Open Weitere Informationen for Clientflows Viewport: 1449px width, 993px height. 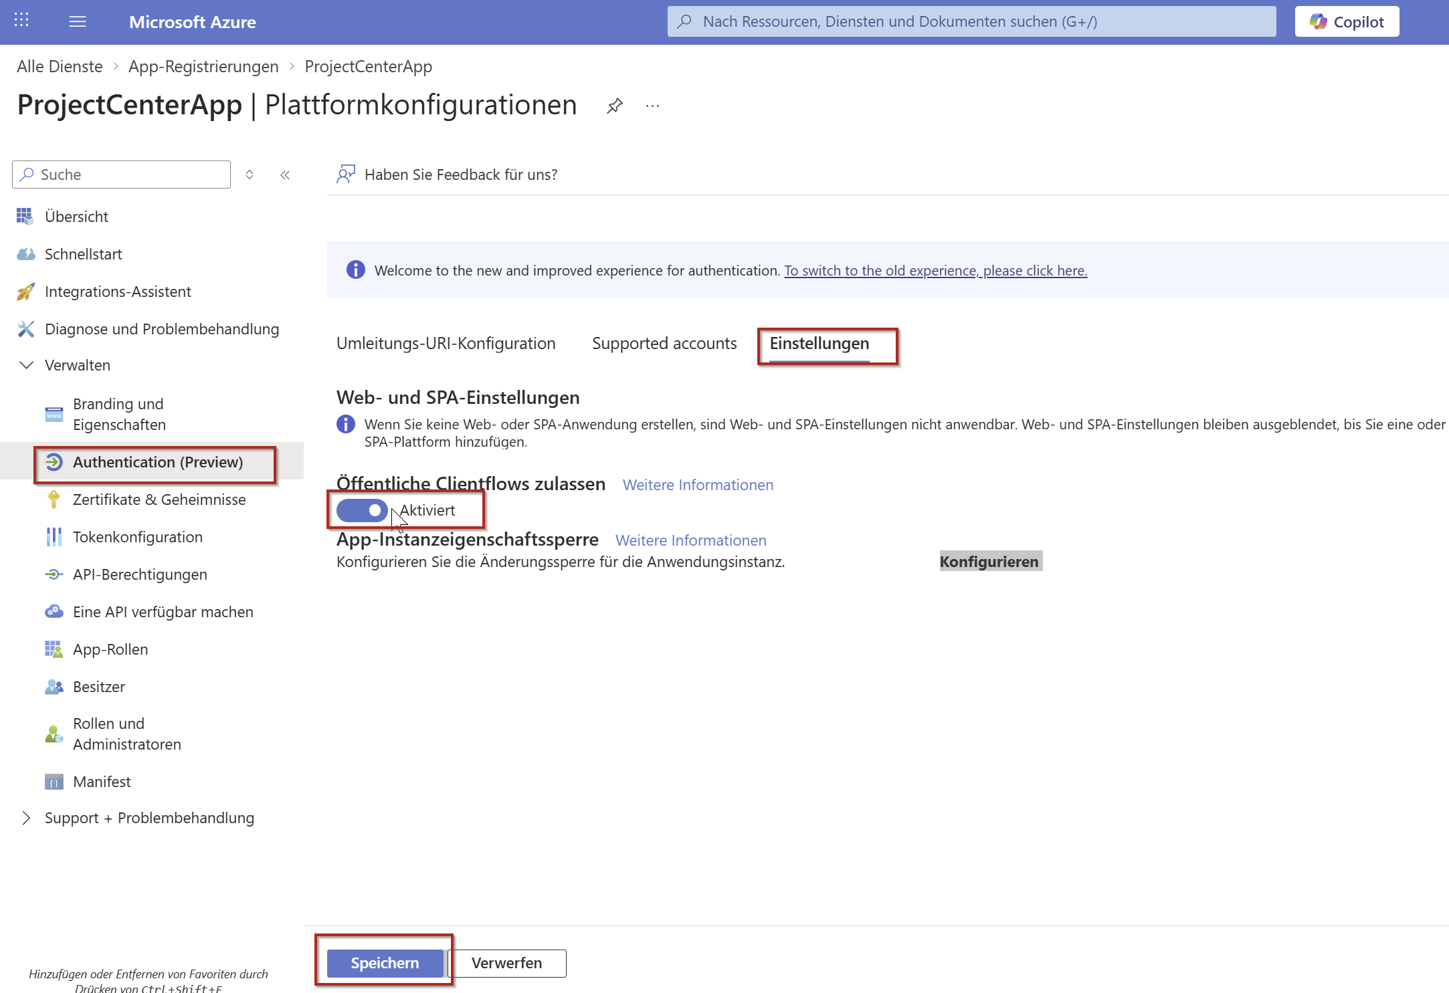[x=698, y=485]
